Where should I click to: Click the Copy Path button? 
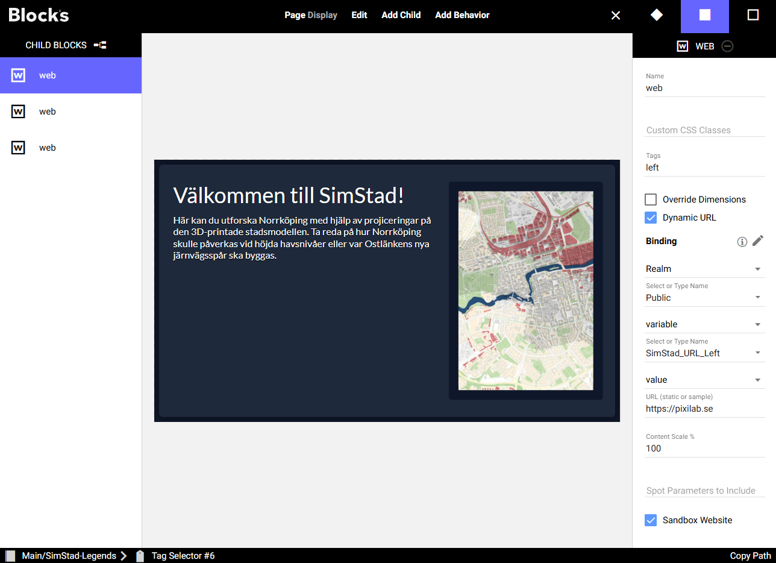coord(750,556)
